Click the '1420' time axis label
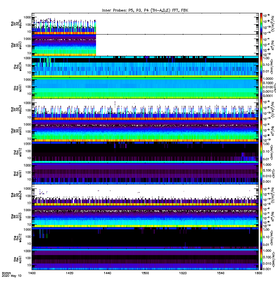The height and width of the screenshot is (294, 276). [70, 273]
